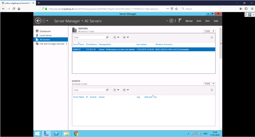Open the notifications flag in Server Manager
Screen dimensions: 255x137
click(180, 21)
